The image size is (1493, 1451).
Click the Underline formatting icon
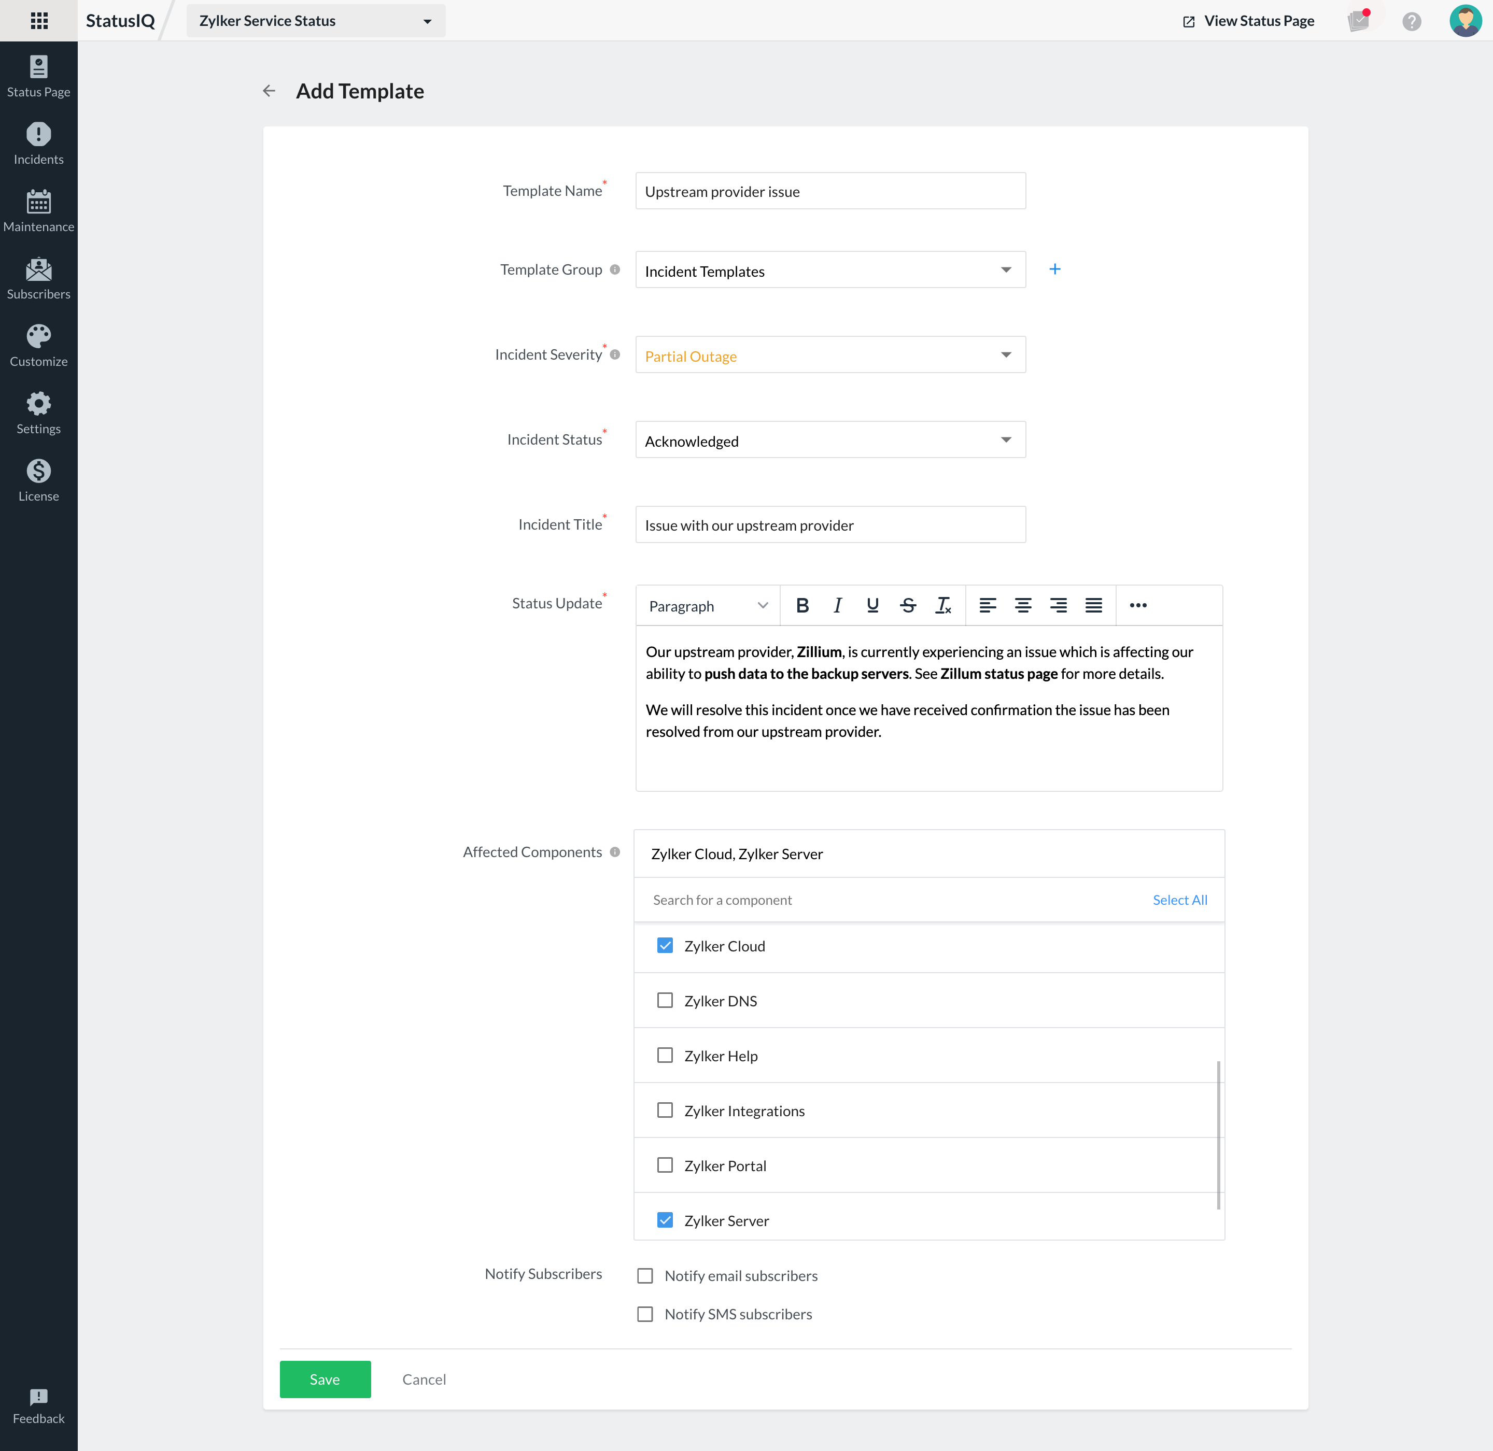tap(873, 605)
